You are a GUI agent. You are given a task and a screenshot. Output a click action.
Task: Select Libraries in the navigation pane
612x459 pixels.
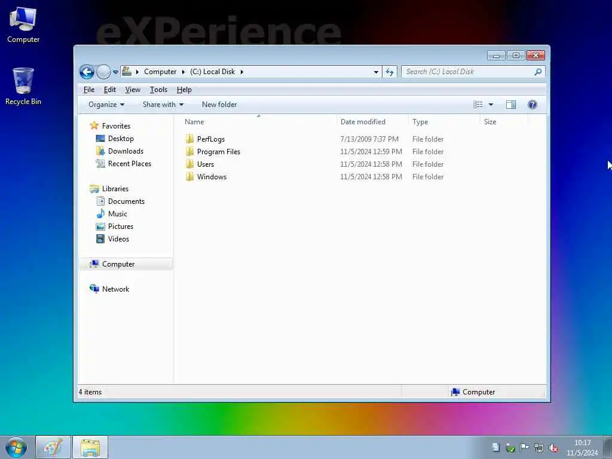[115, 188]
